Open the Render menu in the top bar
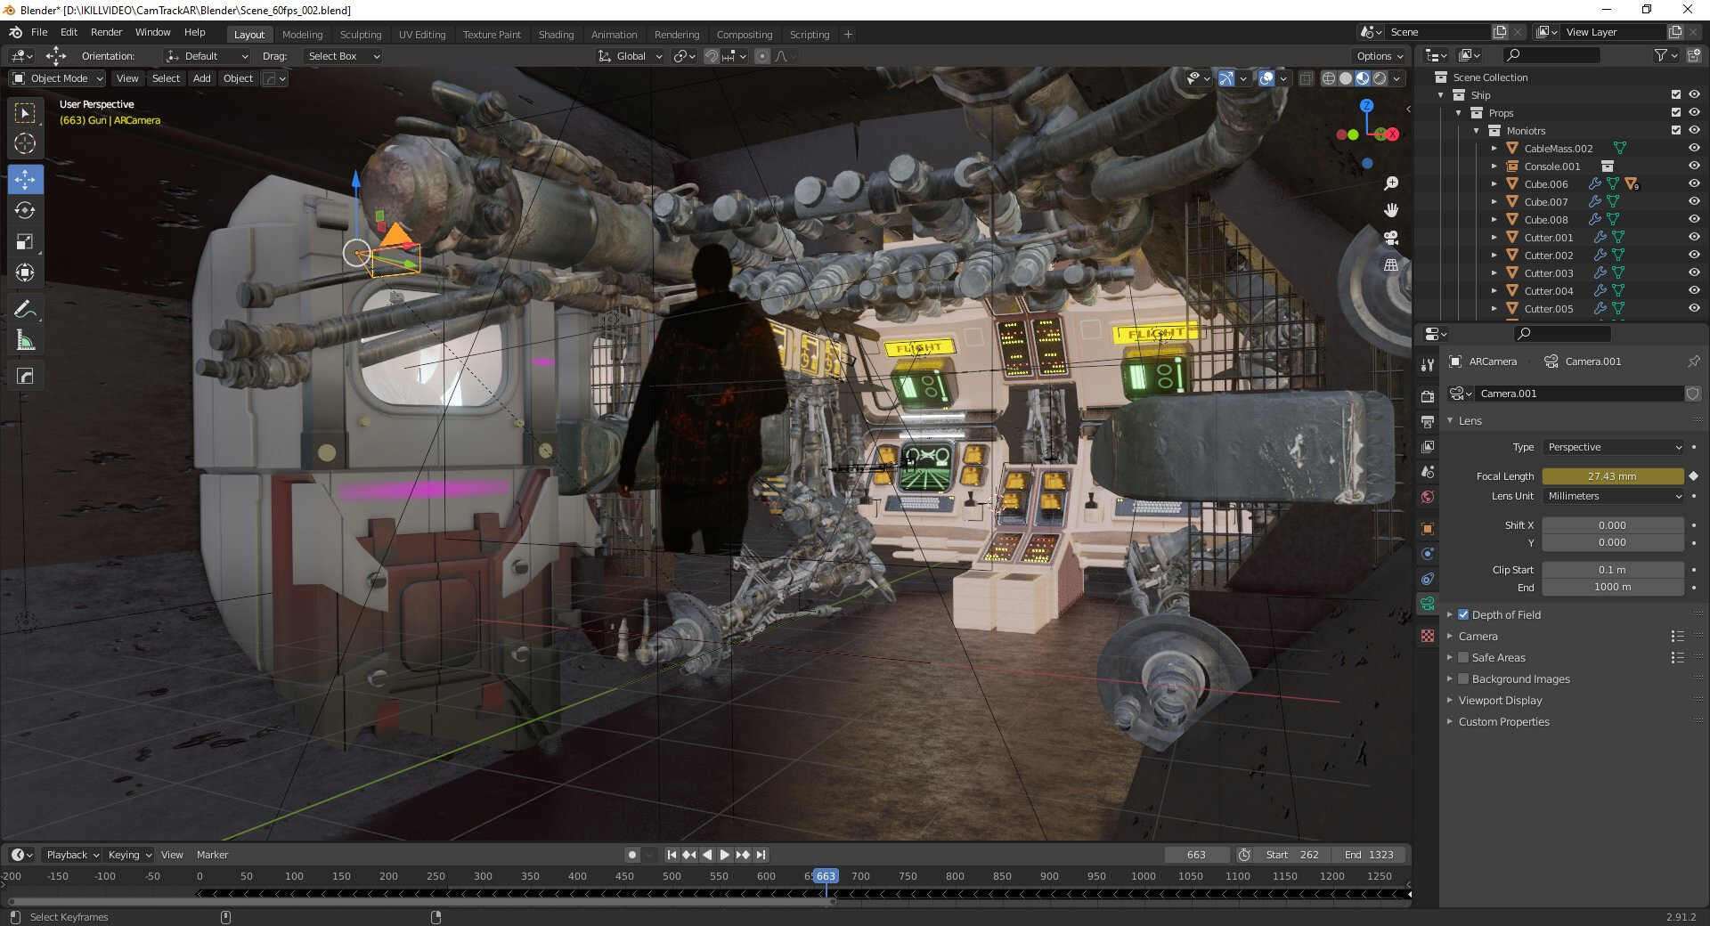Viewport: 1710px width, 926px height. pos(106,32)
